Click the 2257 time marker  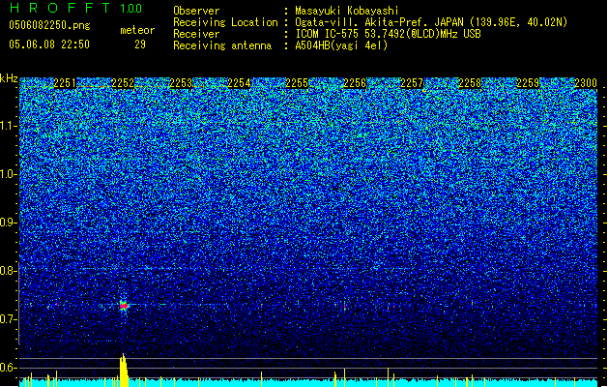412,83
